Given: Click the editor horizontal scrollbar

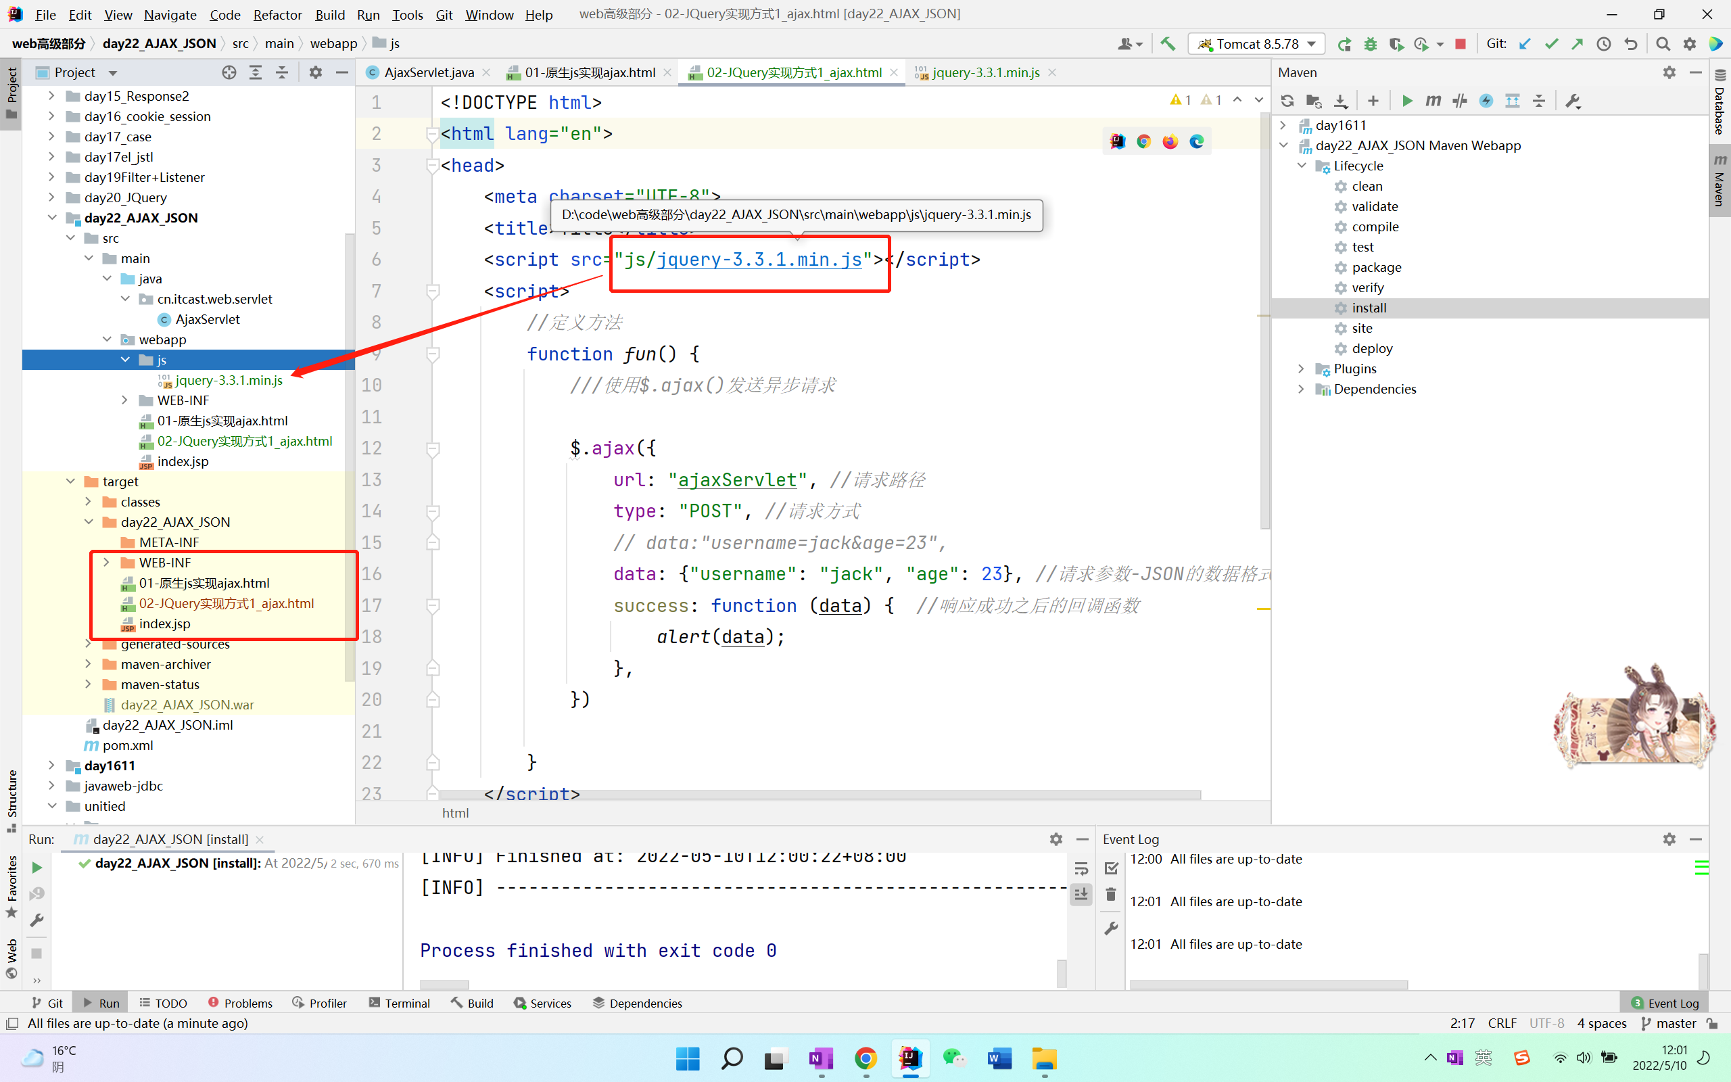Looking at the screenshot, I should [820, 795].
